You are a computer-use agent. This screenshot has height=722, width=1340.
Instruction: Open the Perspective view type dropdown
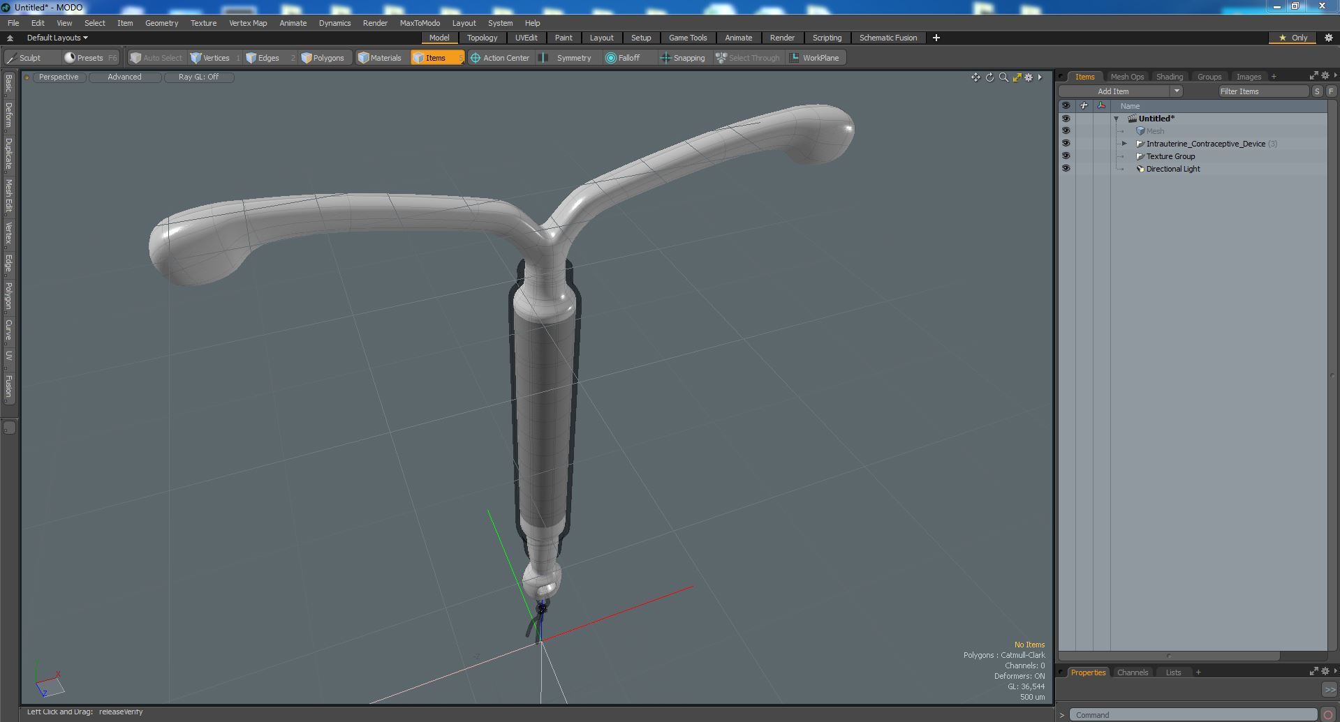[59, 77]
